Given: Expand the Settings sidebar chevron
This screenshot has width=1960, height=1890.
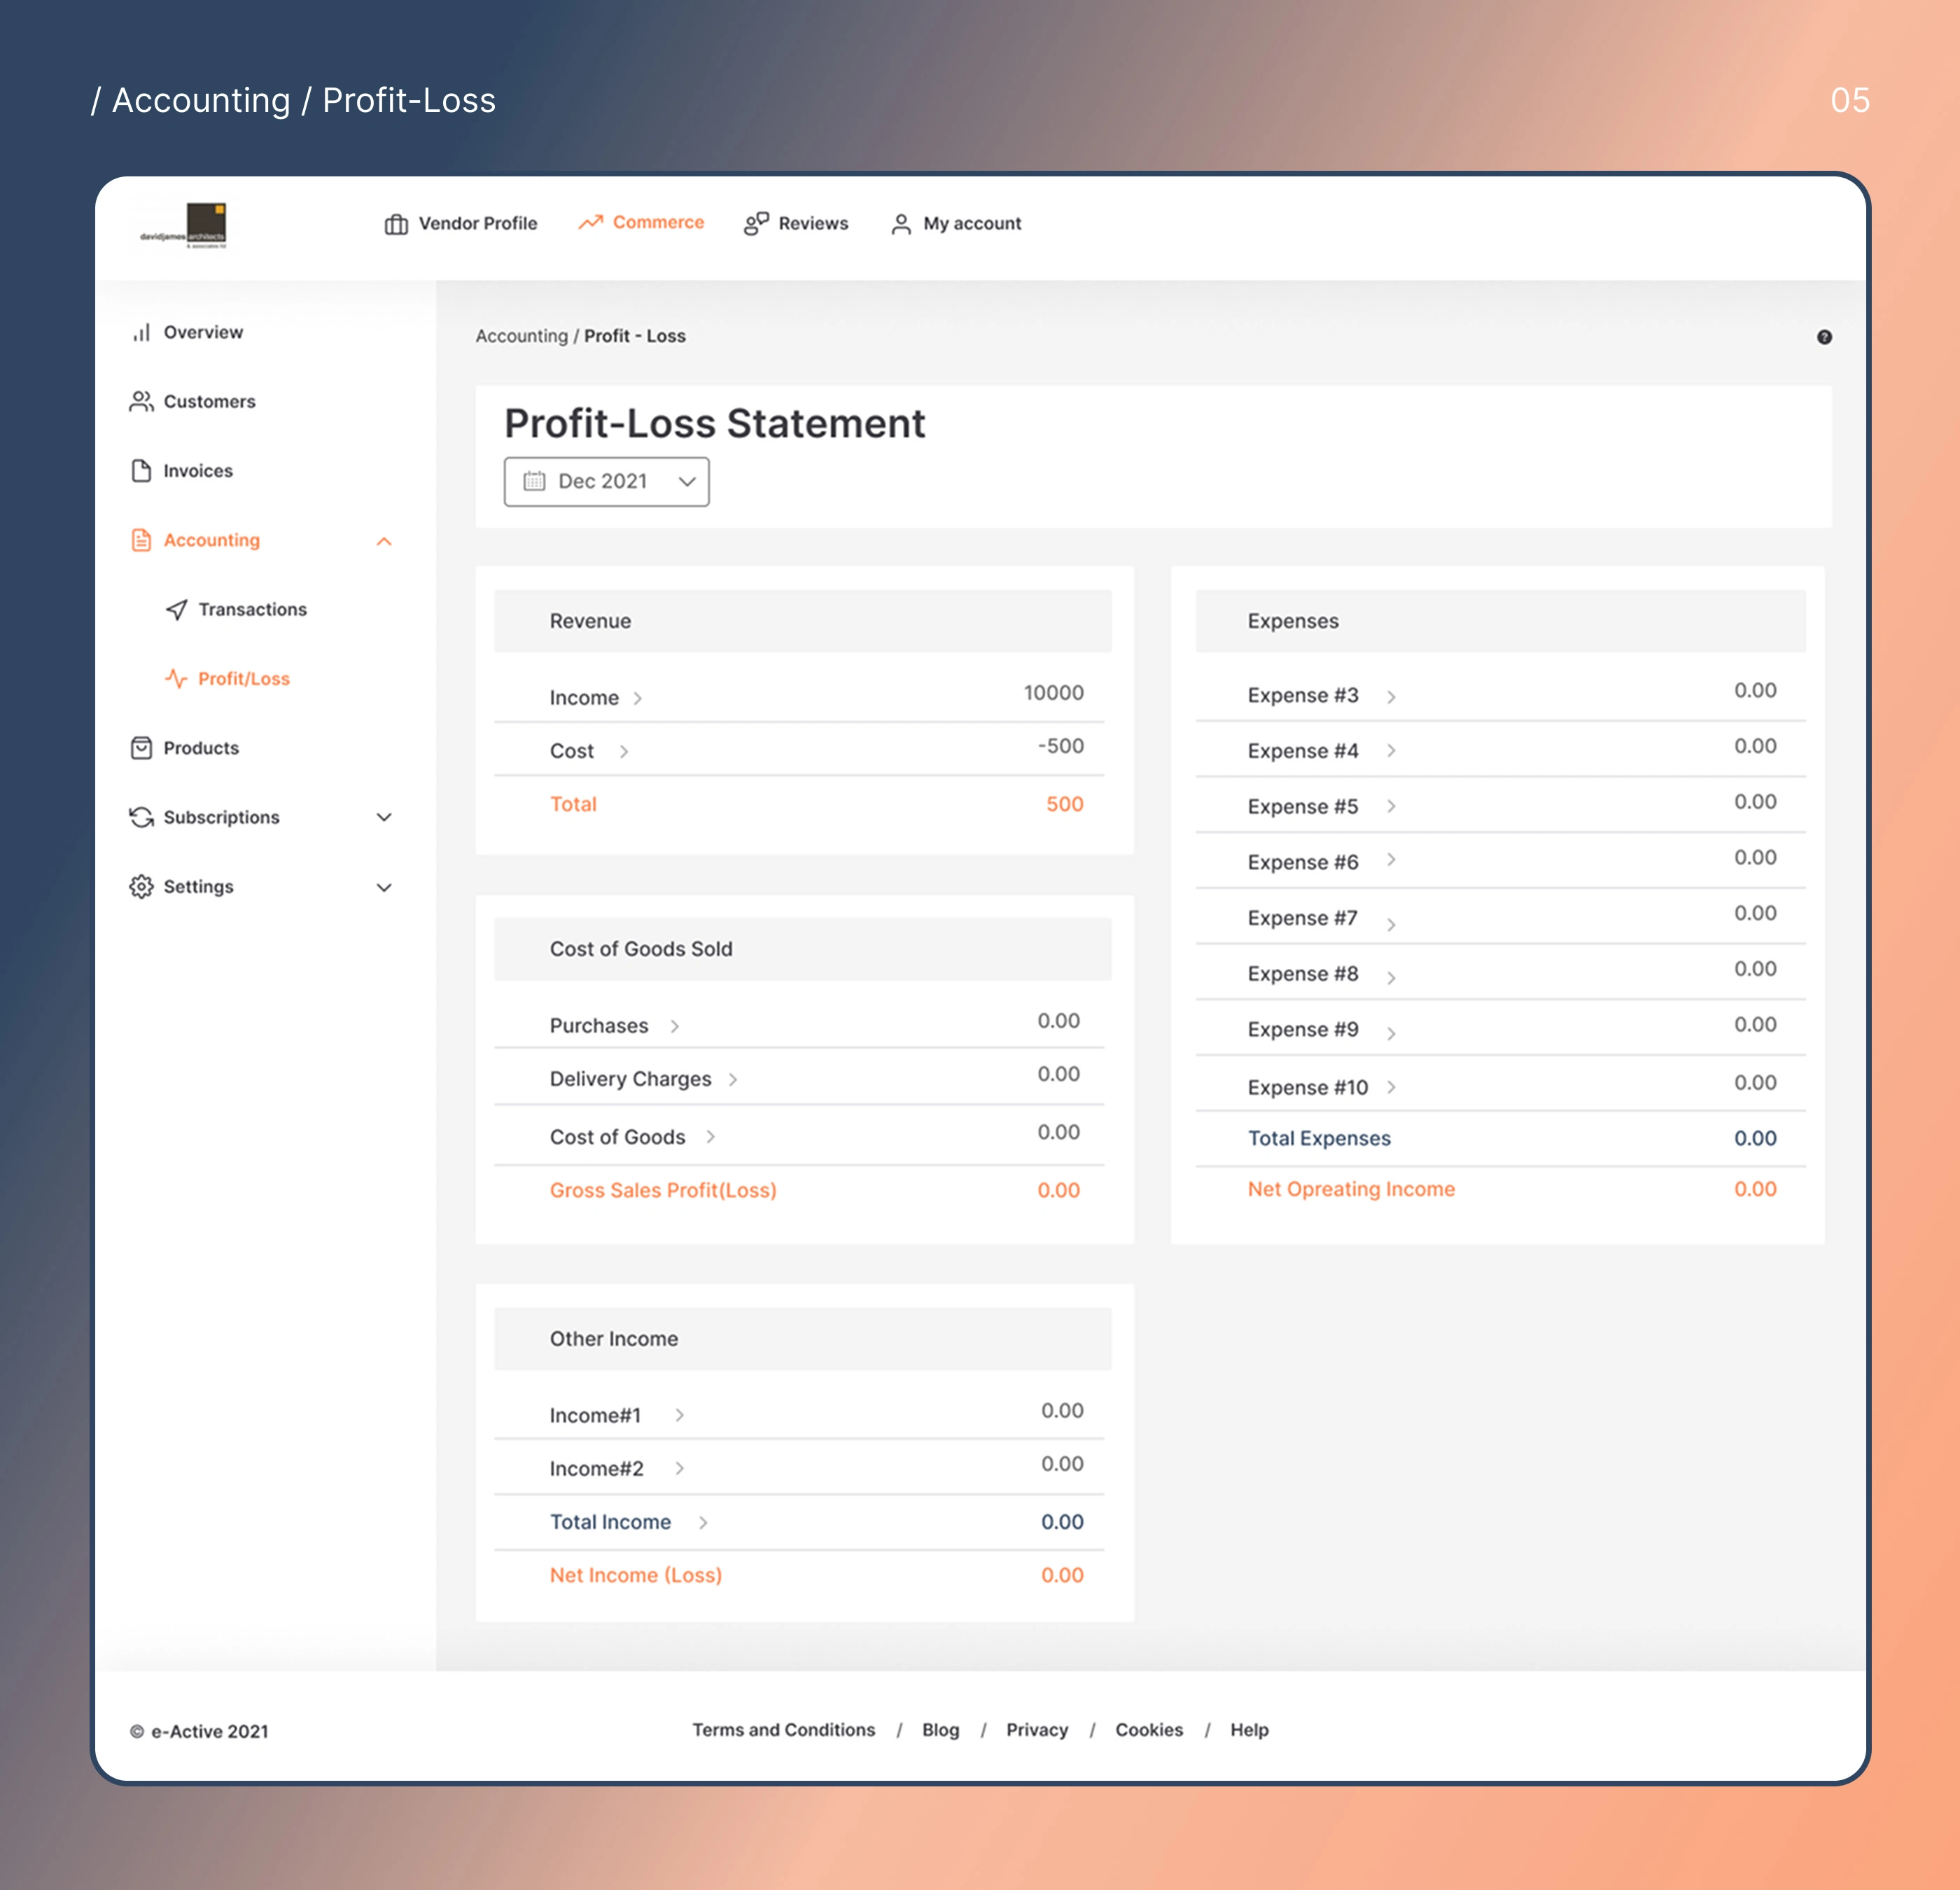Looking at the screenshot, I should [384, 887].
